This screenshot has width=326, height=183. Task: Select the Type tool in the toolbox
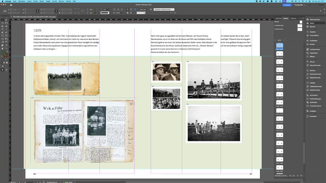click(x=3, y=29)
